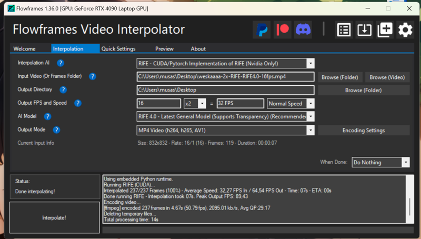
Task: Start with the Interpolate! button
Action: point(55,217)
